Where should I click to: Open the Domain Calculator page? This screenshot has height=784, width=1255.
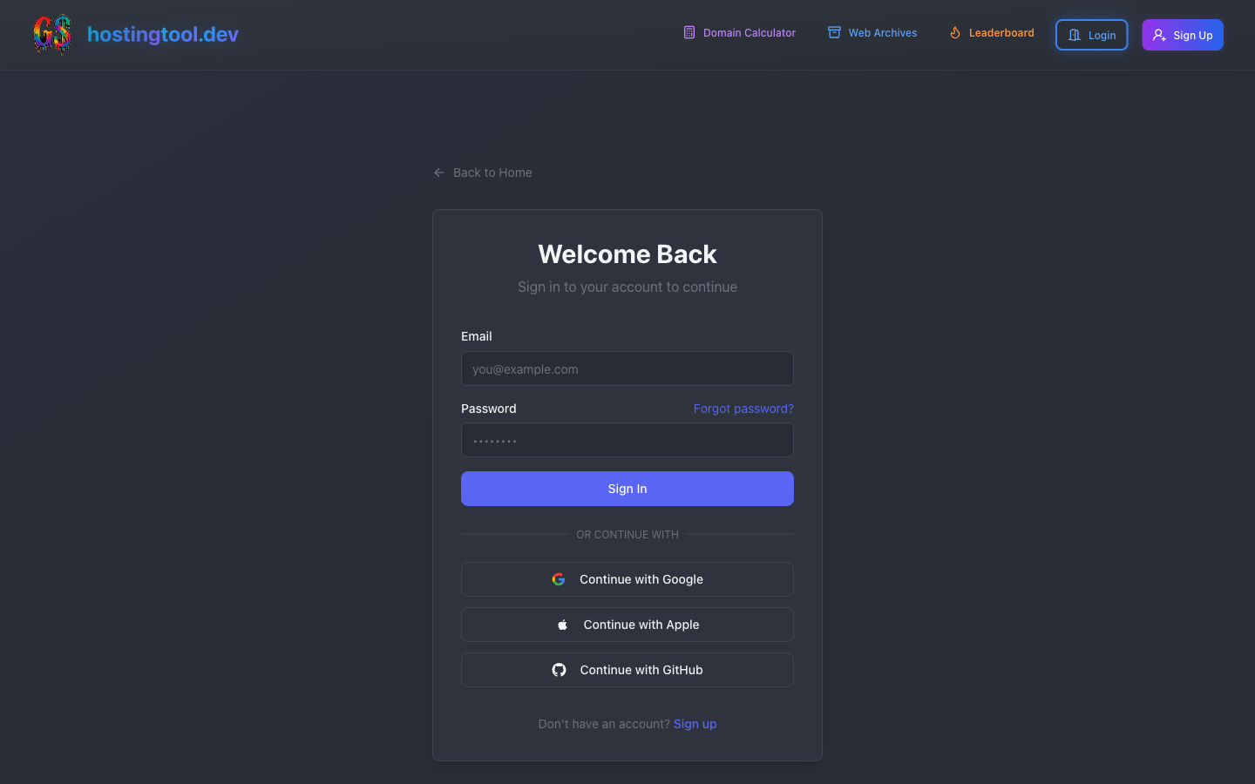(x=748, y=32)
